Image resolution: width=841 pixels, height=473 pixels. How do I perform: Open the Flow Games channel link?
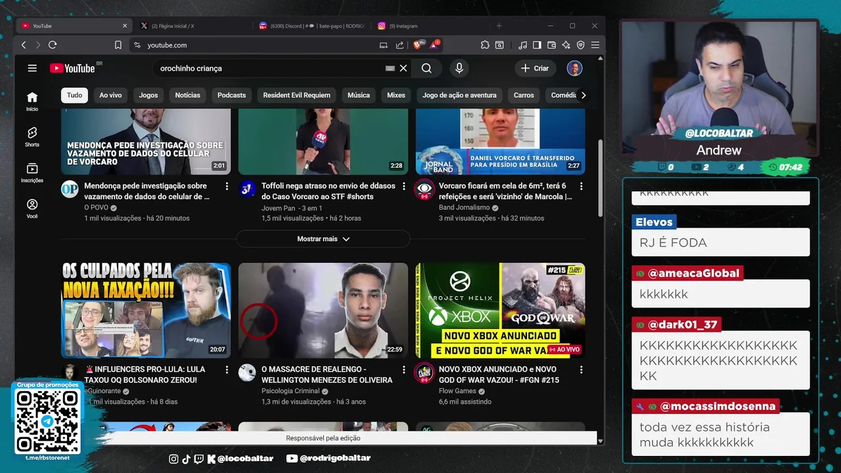click(457, 391)
